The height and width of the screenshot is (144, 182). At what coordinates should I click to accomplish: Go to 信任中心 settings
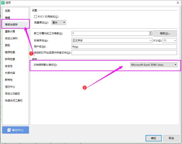tap(10, 87)
